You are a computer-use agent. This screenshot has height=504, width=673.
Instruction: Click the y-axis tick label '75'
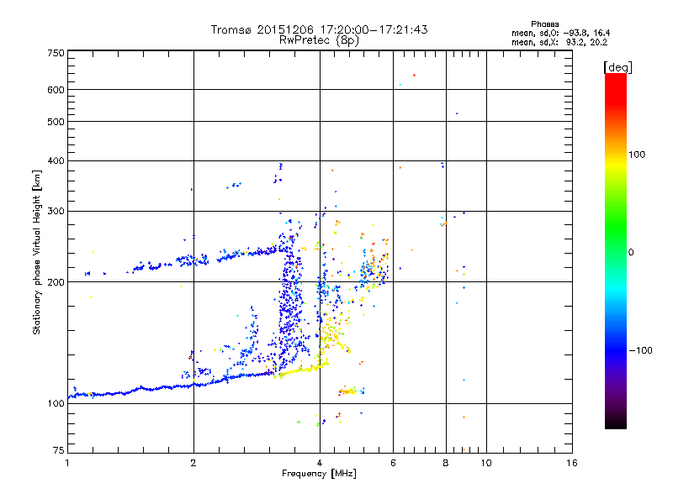59,450
